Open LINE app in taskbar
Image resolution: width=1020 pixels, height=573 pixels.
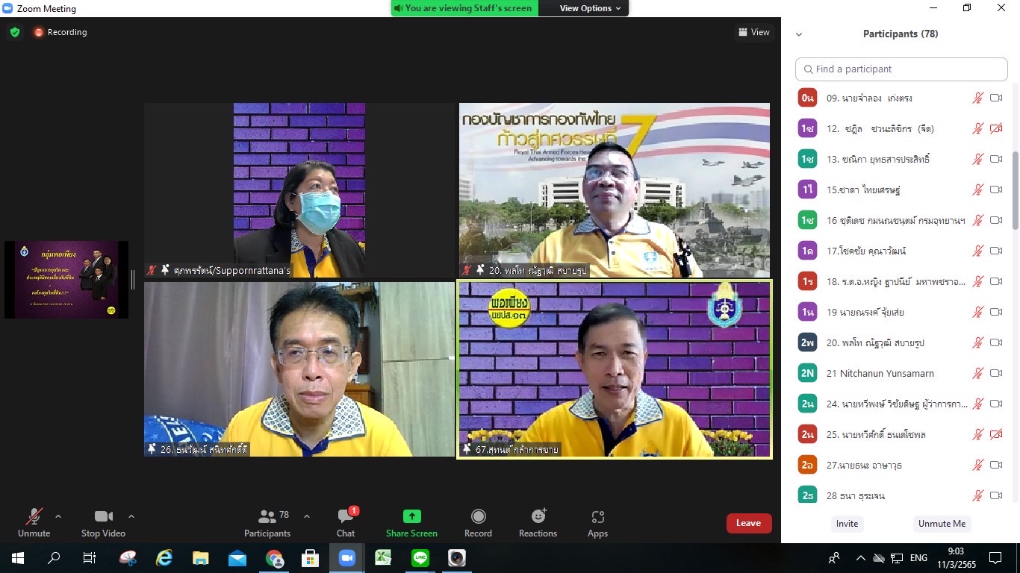[420, 557]
